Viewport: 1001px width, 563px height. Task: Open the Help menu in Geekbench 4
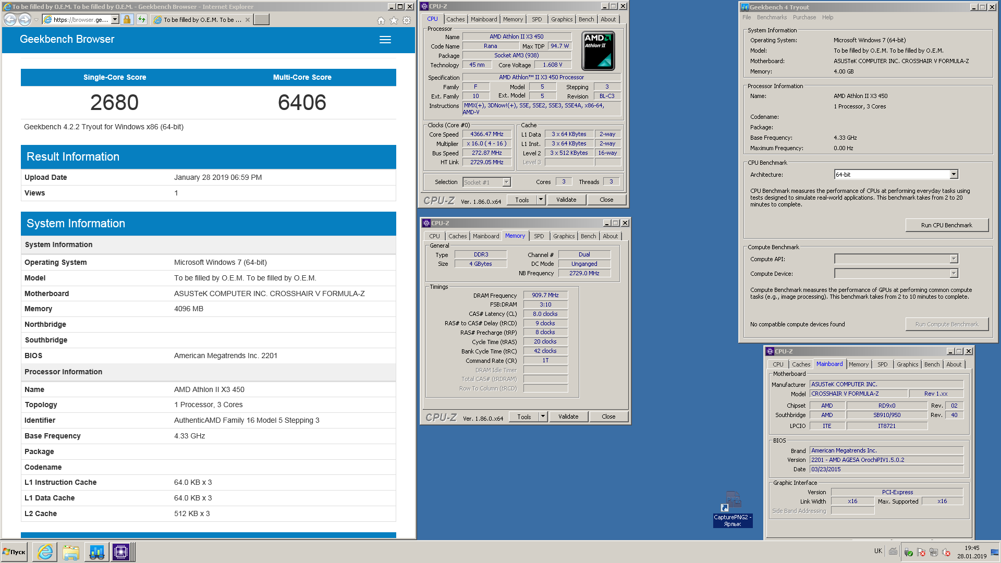click(x=827, y=17)
